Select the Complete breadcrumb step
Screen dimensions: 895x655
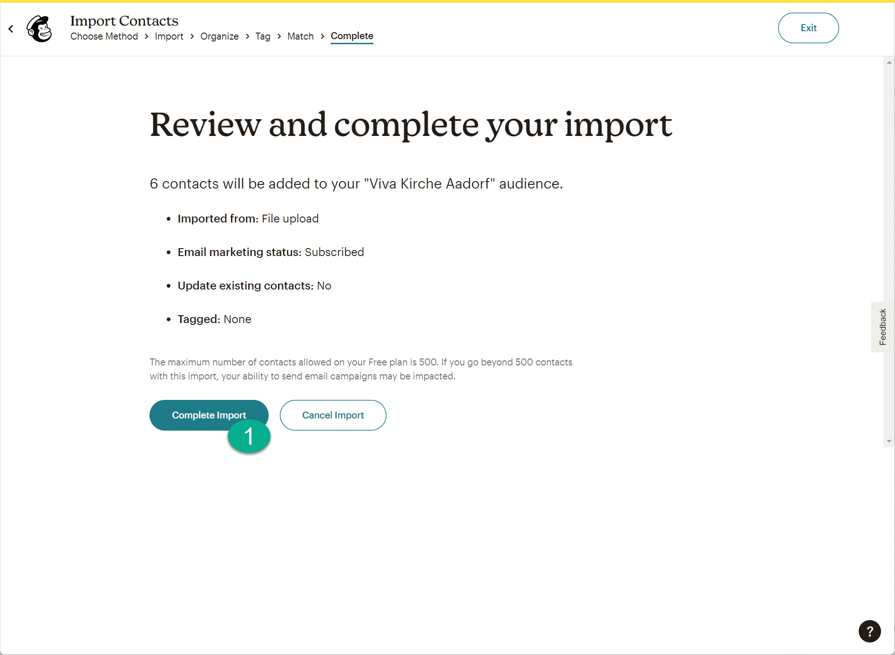point(352,36)
